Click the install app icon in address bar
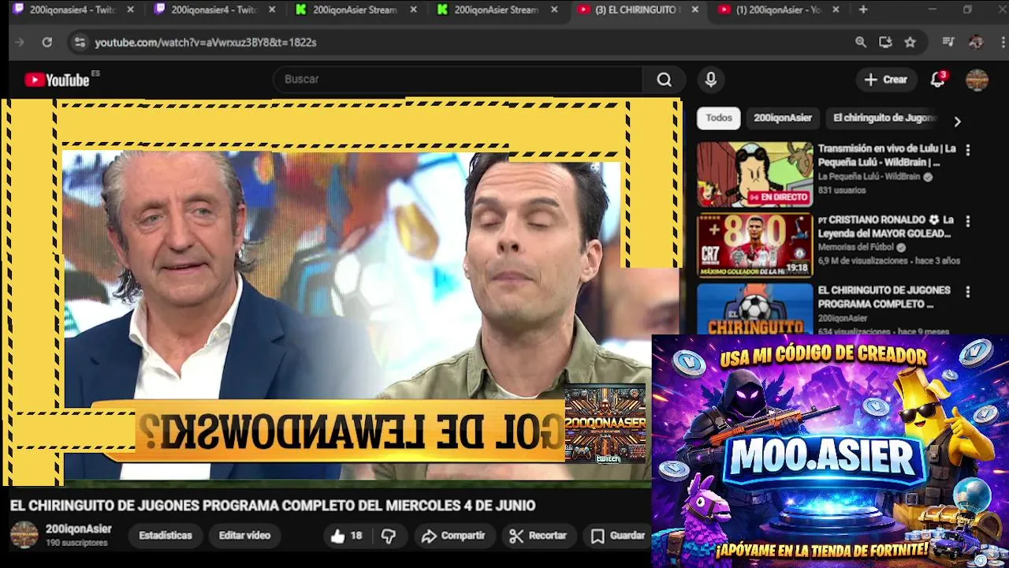The image size is (1009, 568). (885, 43)
